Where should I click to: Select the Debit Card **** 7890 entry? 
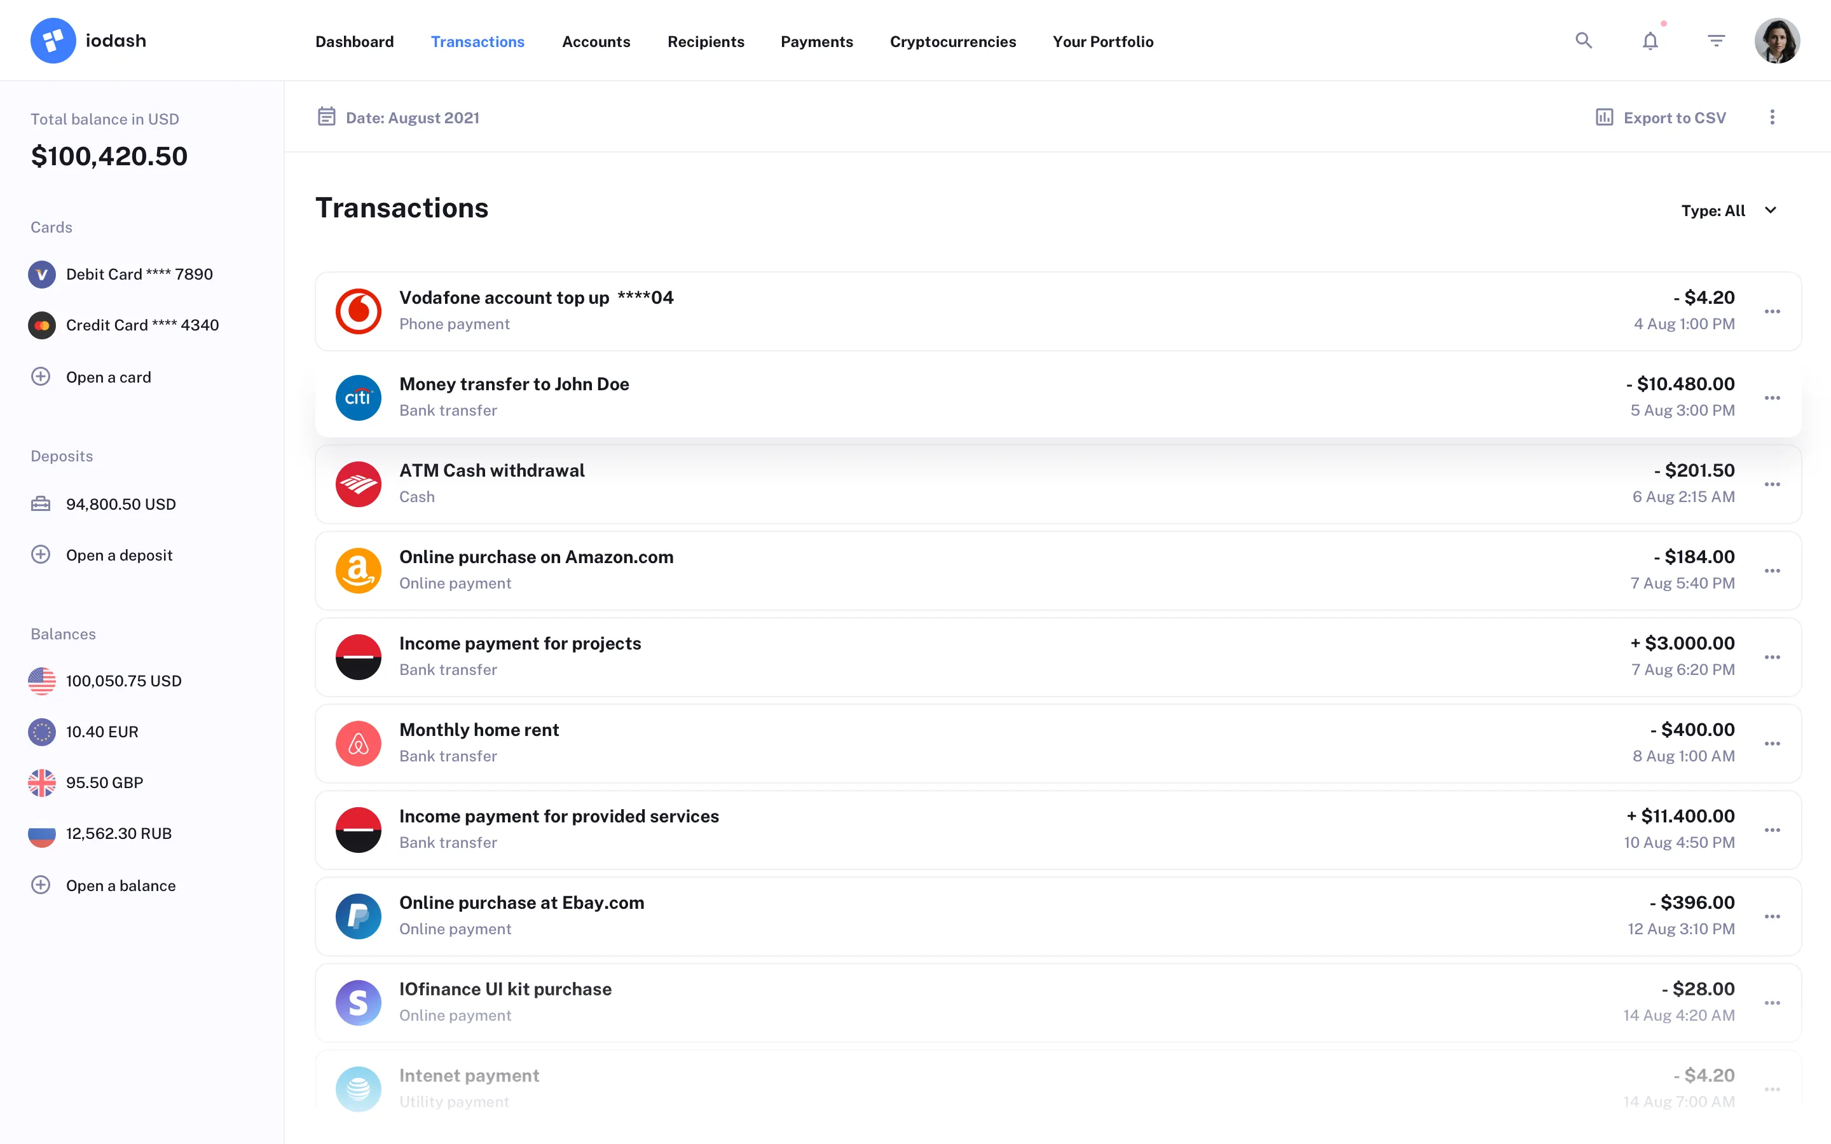[x=139, y=274]
